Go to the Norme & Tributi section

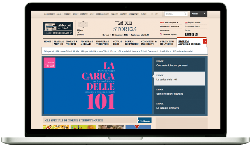pyautogui.click(x=72, y=43)
